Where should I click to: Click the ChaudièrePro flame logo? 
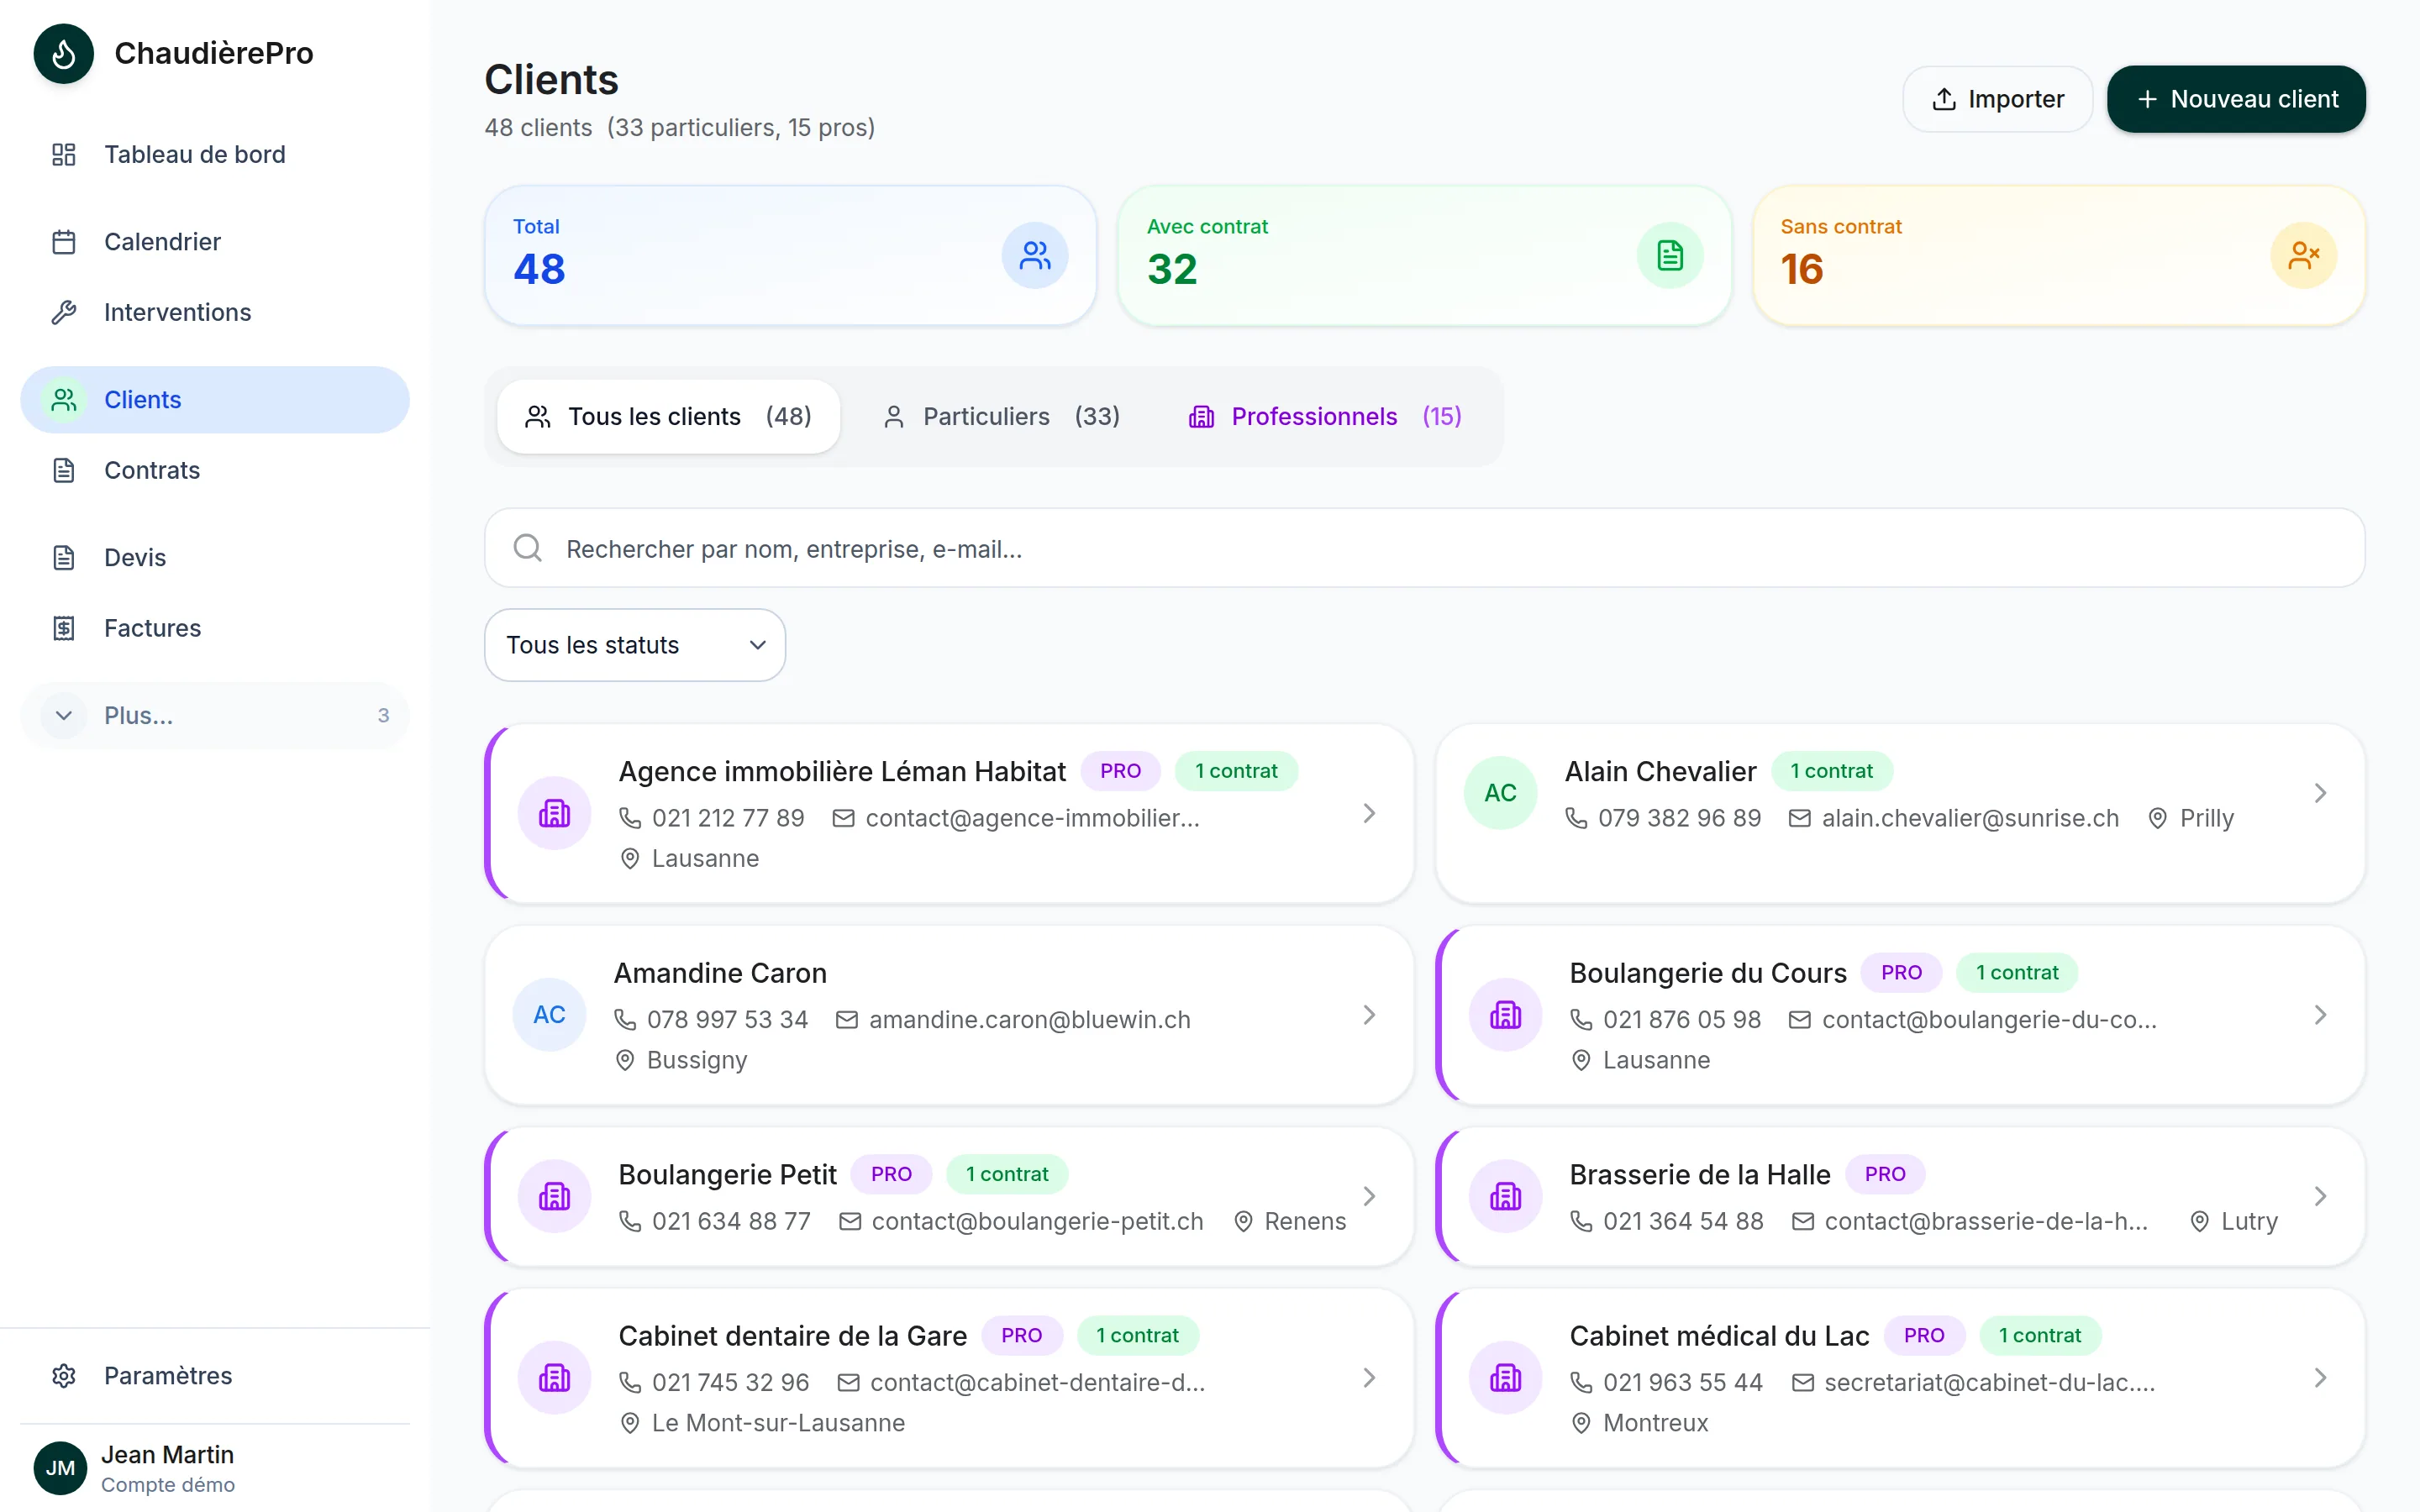click(63, 53)
